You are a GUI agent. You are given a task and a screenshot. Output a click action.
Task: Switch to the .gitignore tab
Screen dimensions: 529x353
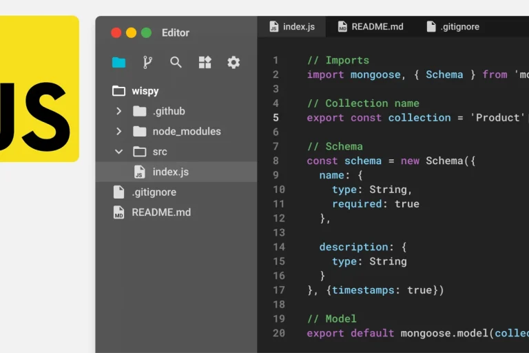click(453, 26)
